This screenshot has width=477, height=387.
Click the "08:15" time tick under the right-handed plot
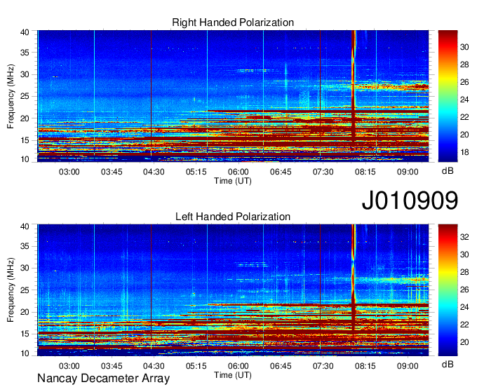(x=365, y=172)
